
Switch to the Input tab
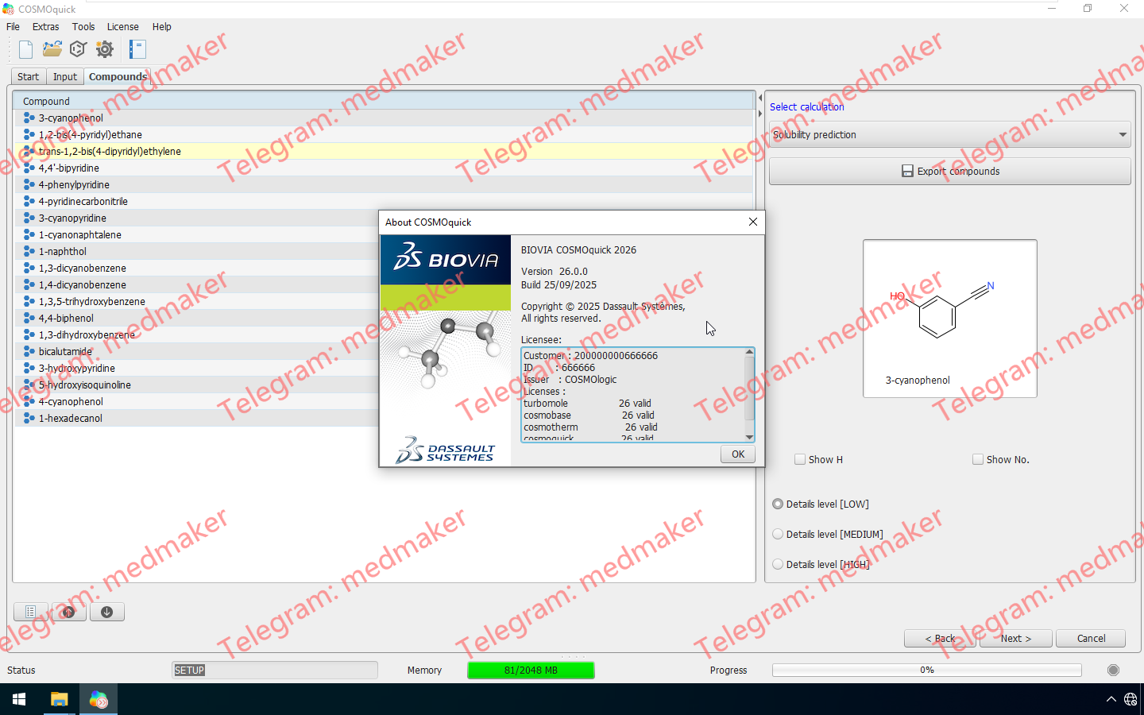(65, 76)
